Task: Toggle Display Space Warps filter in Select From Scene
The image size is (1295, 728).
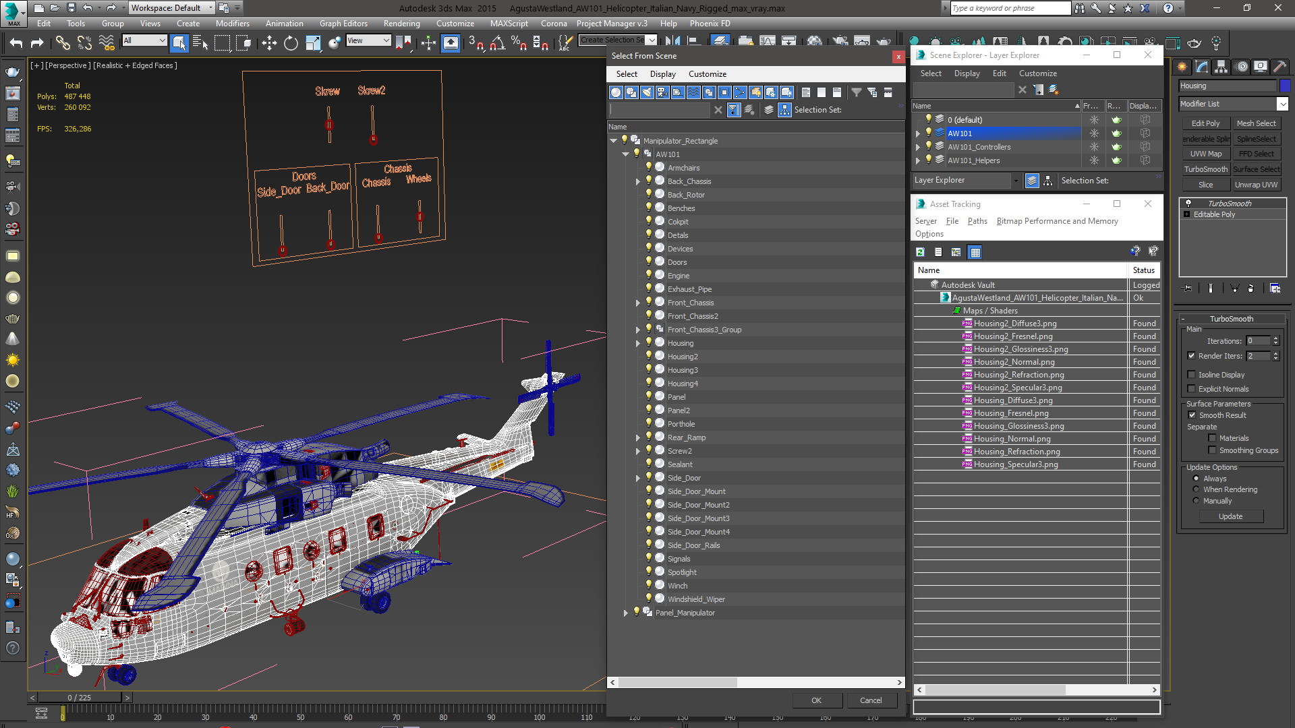Action: tap(693, 92)
